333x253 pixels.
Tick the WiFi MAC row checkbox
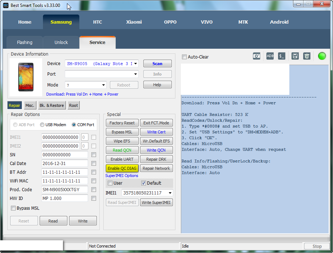pos(94,181)
